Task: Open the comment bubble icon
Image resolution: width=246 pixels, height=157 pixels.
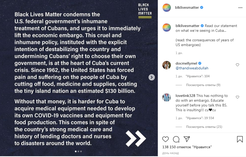Action: (x=176, y=139)
